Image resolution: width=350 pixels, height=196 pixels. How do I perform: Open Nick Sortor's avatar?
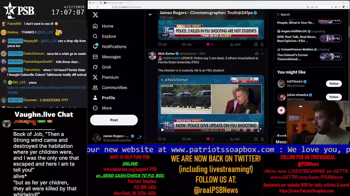coord(152,56)
